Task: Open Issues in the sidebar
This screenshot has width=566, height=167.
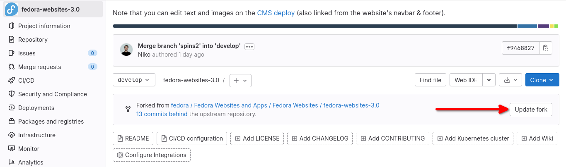Action: [27, 53]
